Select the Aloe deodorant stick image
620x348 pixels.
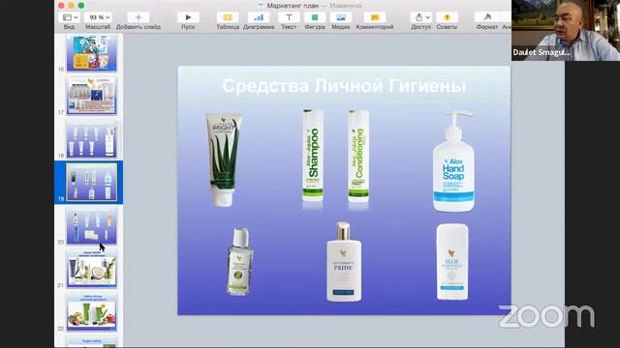[452, 262]
